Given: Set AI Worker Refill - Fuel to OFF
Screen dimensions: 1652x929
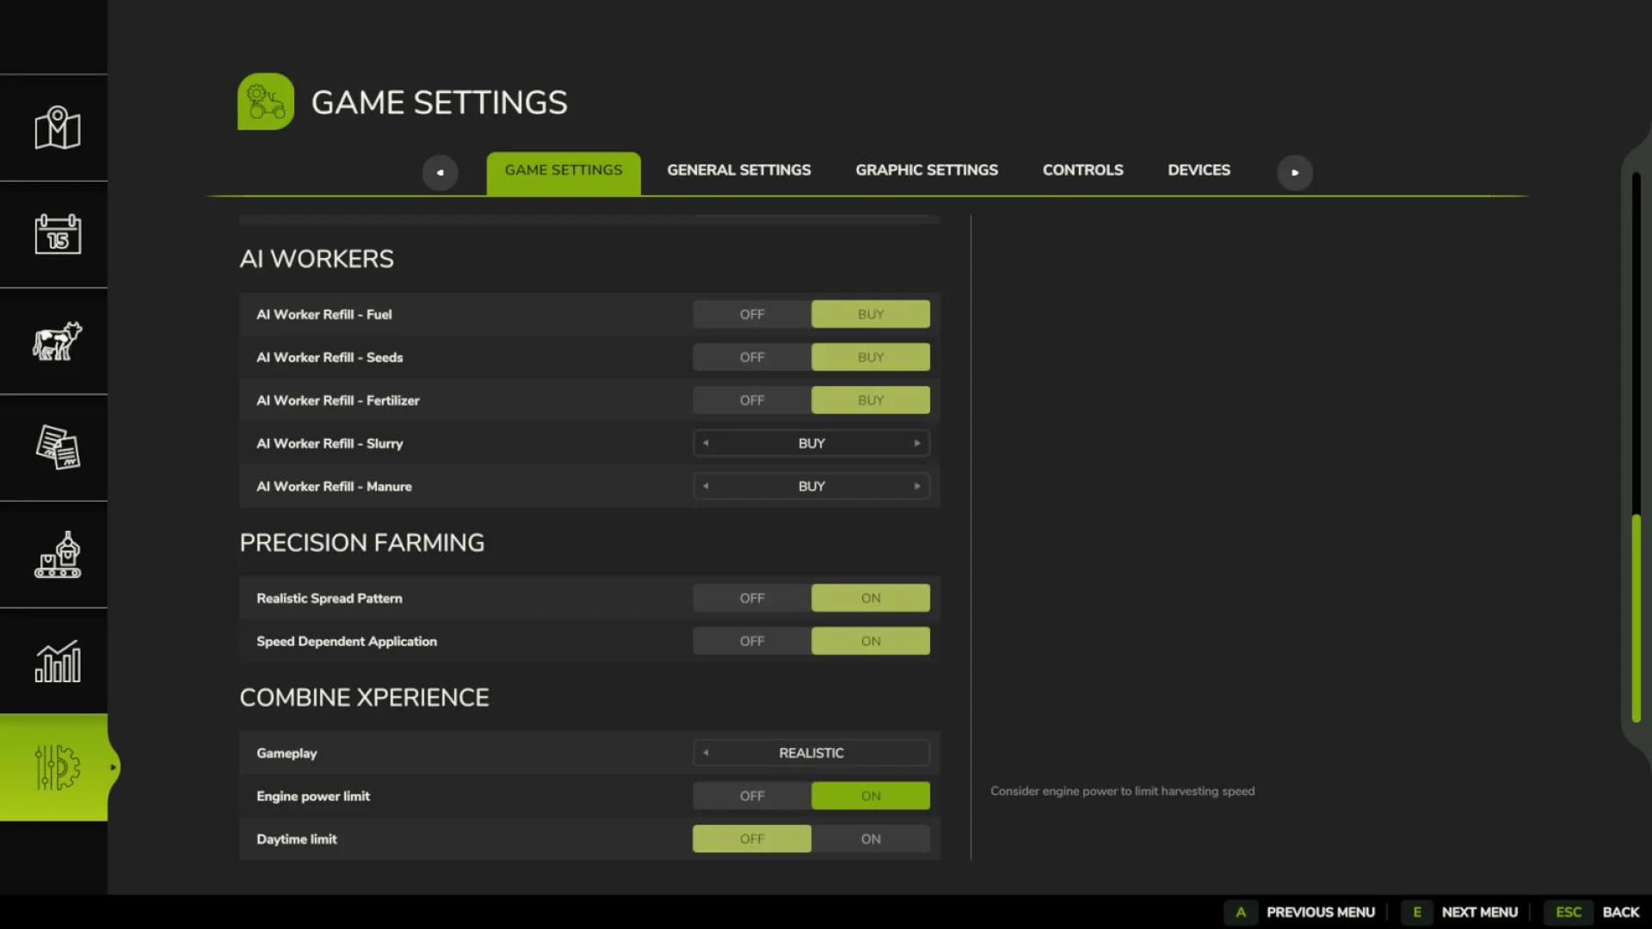Looking at the screenshot, I should click(751, 314).
